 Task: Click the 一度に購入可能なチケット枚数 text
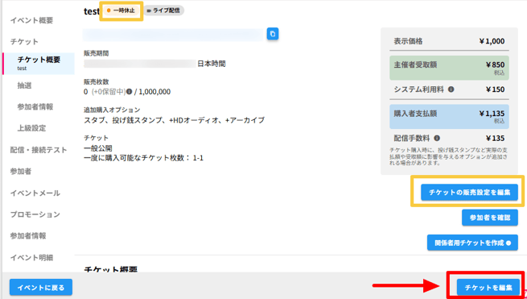coord(143,158)
